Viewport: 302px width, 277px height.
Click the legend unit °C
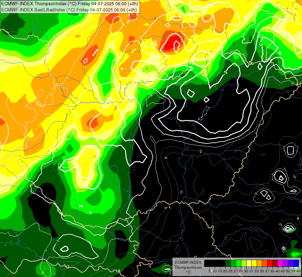[188, 272]
